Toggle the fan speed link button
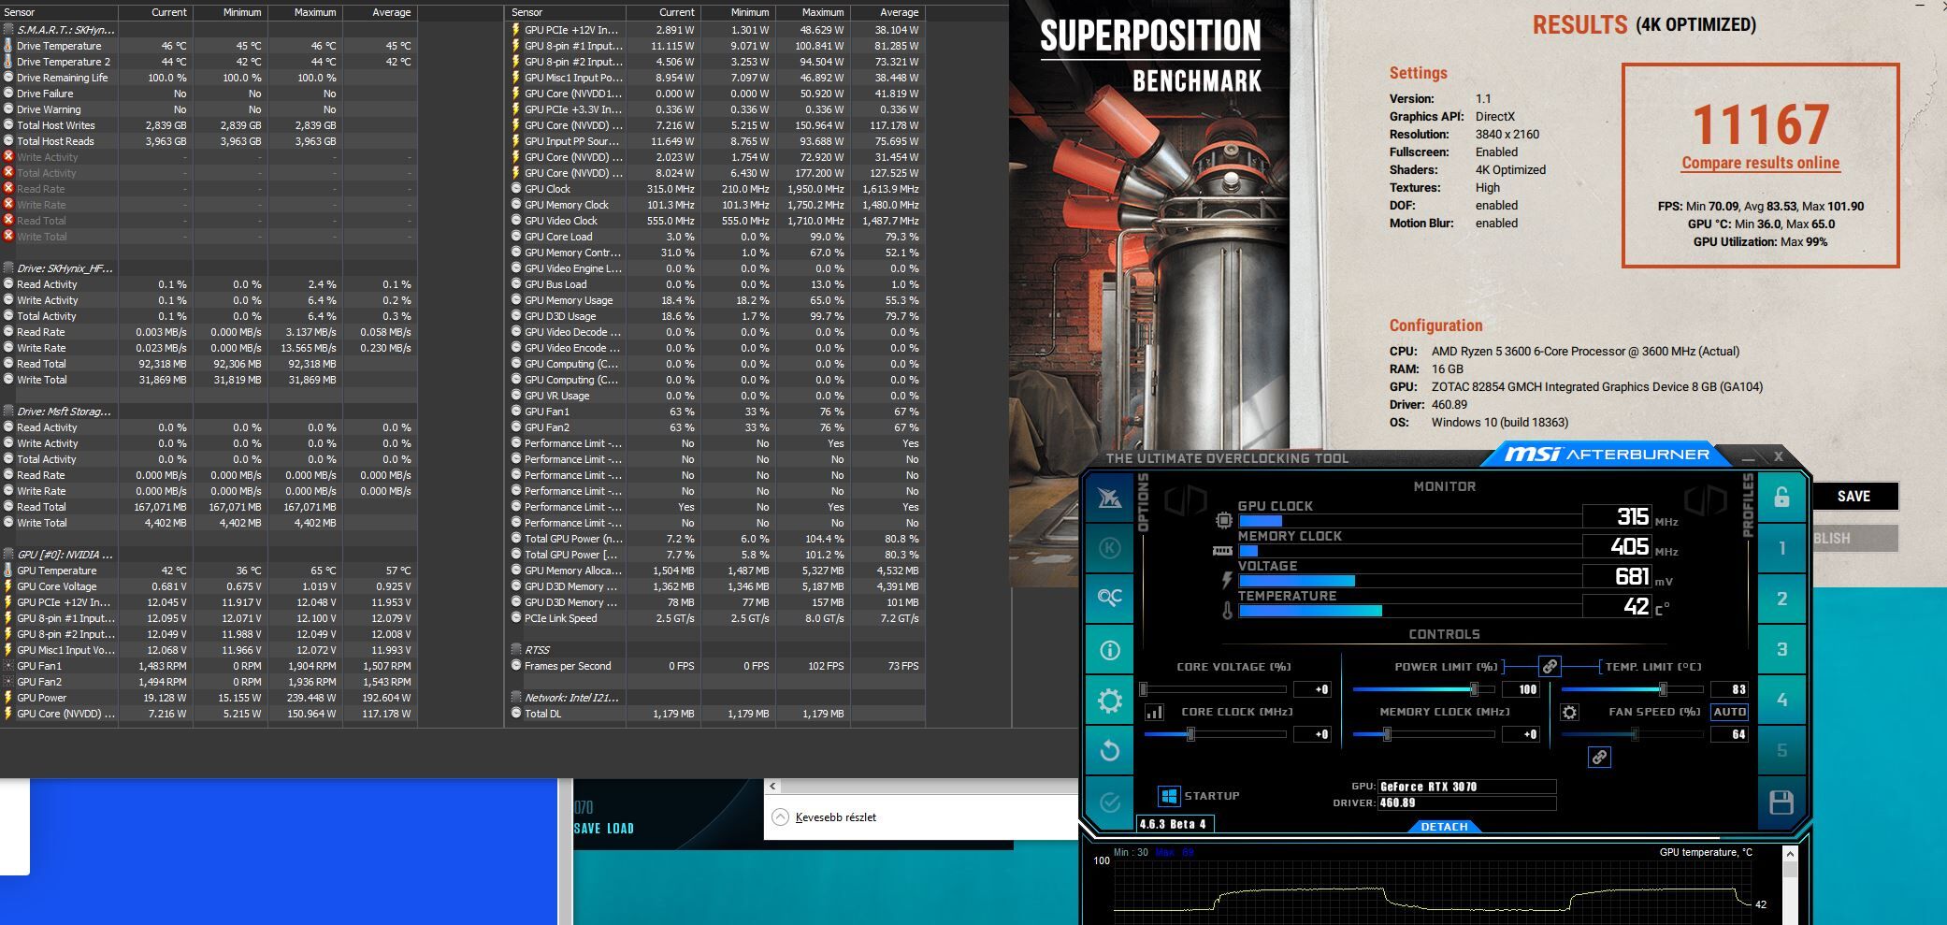1947x925 pixels. click(x=1599, y=758)
